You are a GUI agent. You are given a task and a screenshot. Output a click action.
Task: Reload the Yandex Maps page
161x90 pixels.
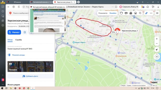(19, 7)
